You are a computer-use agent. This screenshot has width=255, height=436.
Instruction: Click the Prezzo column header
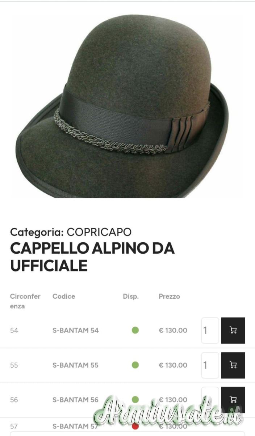[169, 296]
